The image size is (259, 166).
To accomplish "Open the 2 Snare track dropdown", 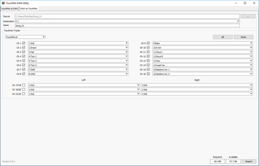I will 78,48.
